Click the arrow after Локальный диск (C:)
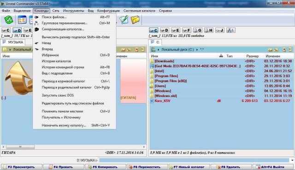 tap(197, 50)
